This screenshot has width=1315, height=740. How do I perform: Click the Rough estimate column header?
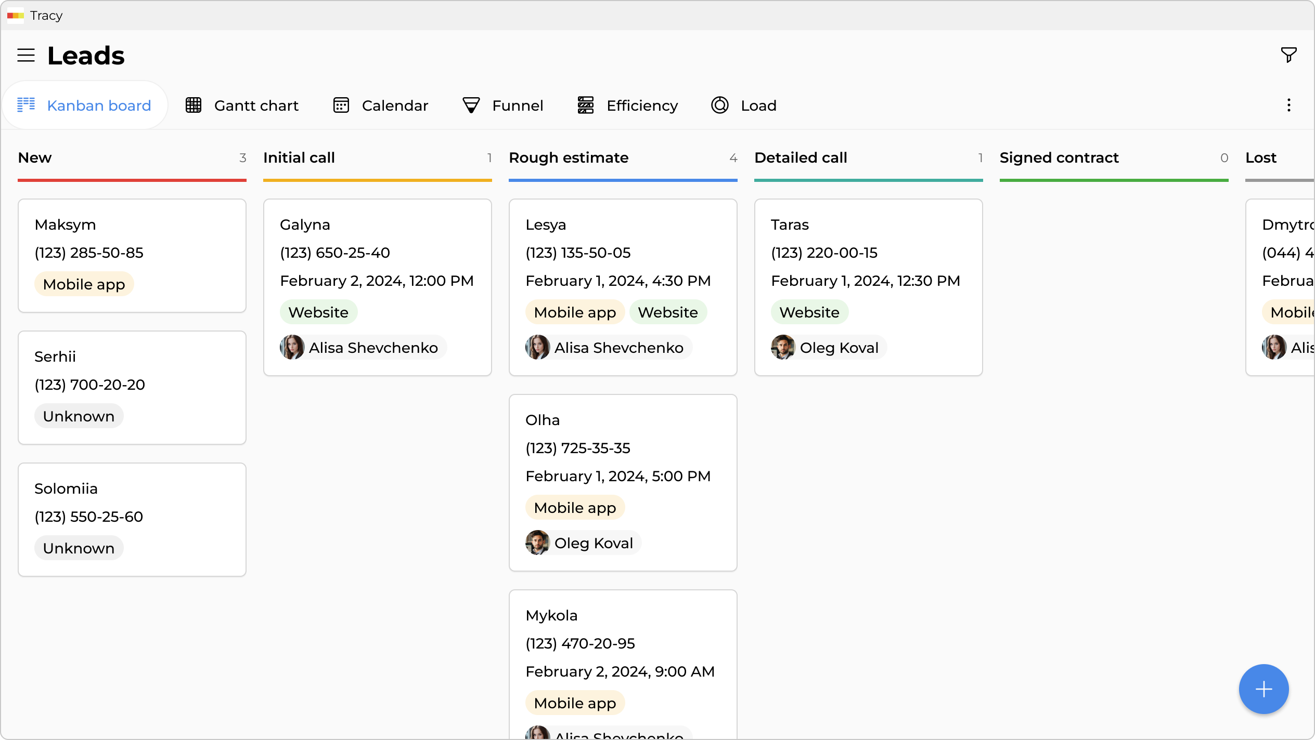click(569, 157)
